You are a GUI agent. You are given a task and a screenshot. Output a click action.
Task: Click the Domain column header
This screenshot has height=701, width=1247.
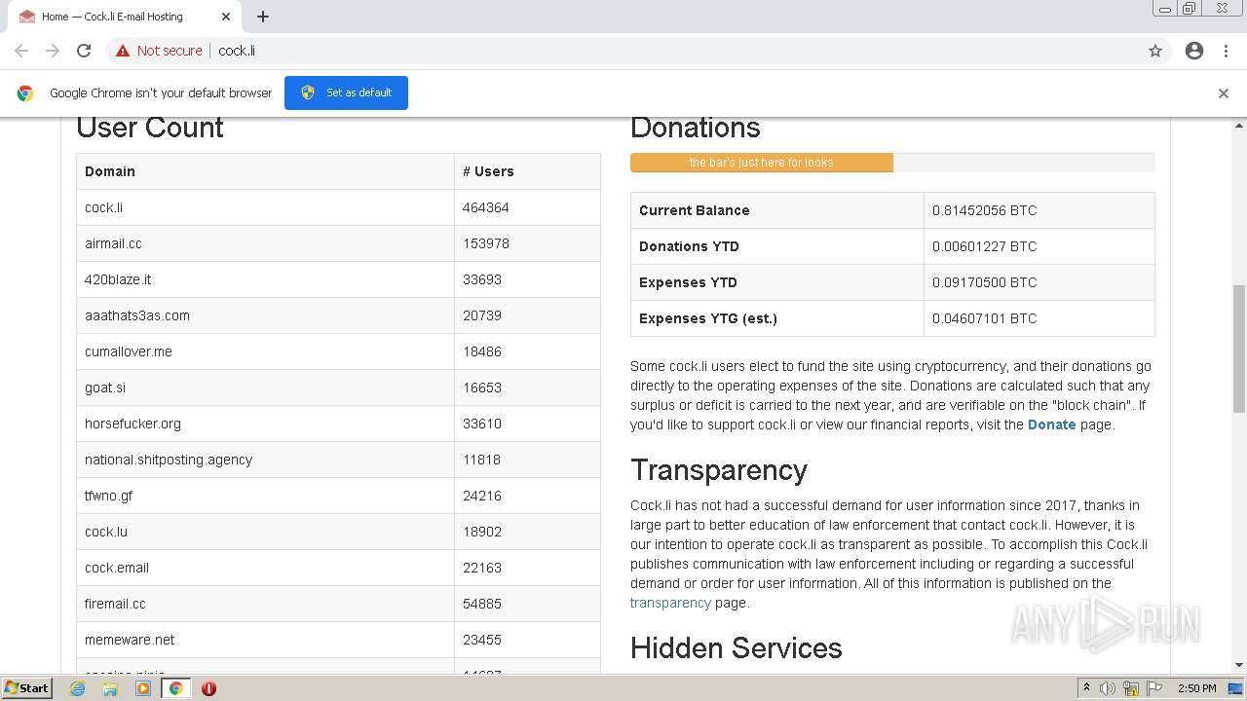point(265,171)
